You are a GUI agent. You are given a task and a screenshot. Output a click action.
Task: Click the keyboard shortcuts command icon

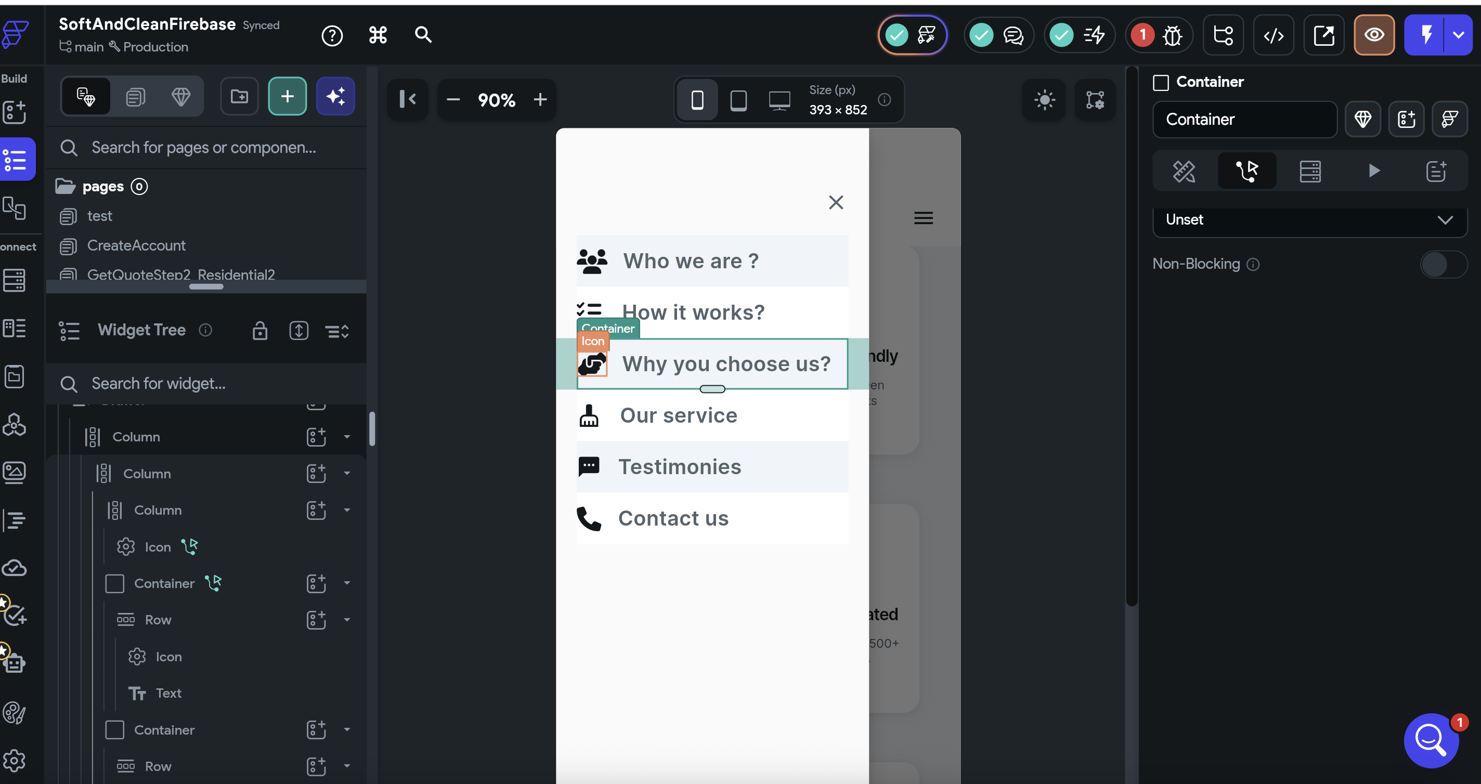tap(378, 36)
